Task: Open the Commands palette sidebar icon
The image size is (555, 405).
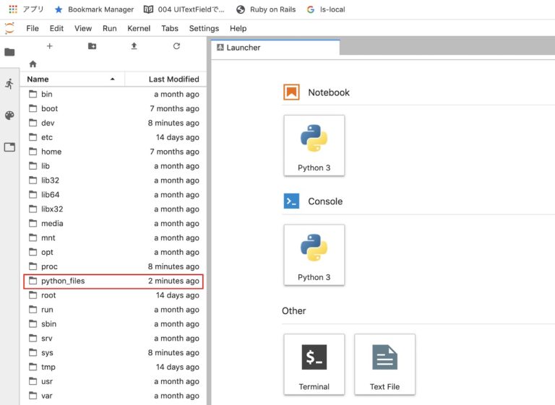Action: [9, 116]
